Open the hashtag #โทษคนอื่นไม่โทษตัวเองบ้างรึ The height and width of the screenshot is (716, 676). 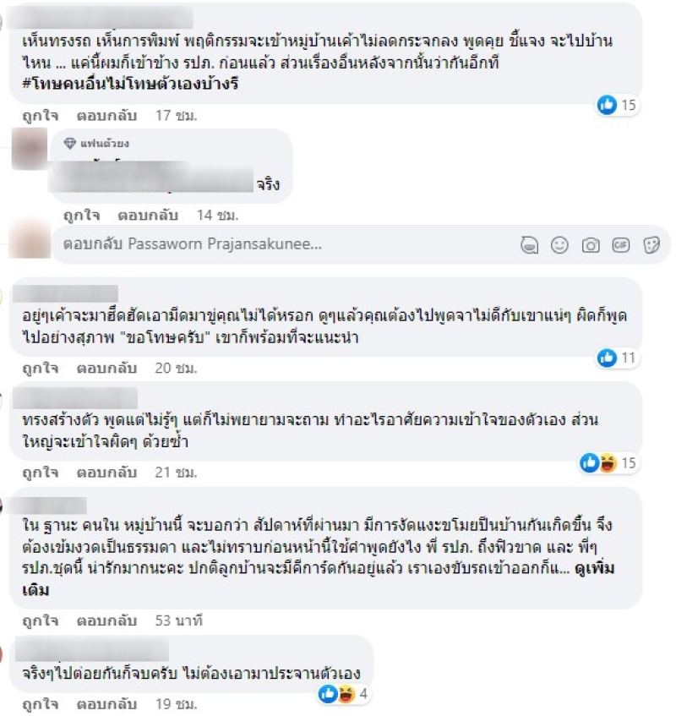[x=130, y=84]
